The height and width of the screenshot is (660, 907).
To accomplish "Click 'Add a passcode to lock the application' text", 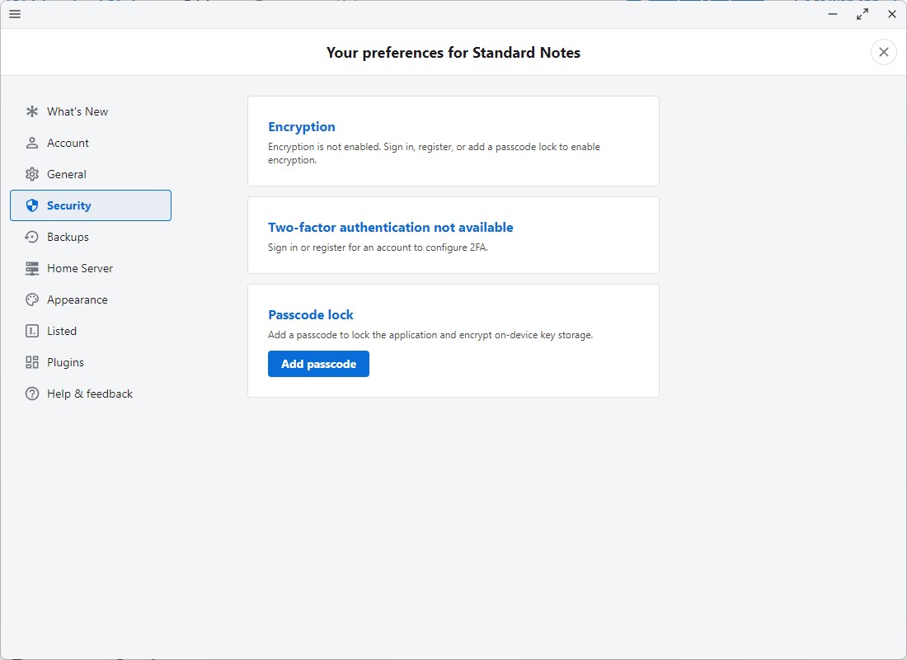I will (x=430, y=335).
